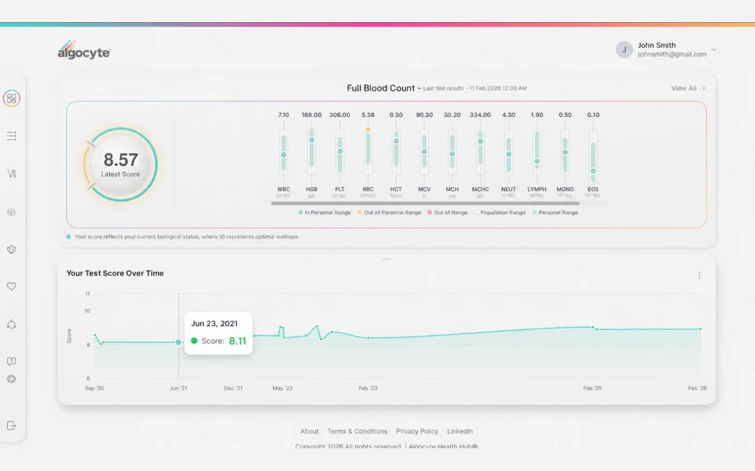Screen dimensions: 755x471
Task: Click the HGB range bar marker
Action: tap(312, 140)
